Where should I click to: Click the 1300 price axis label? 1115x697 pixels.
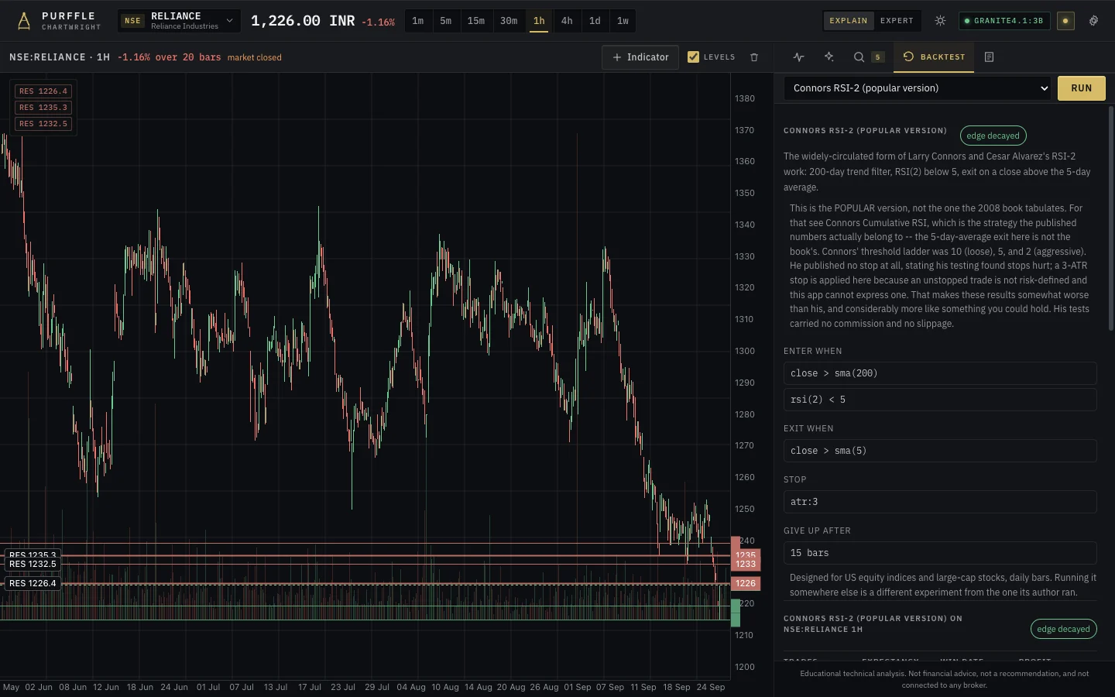[x=745, y=351]
